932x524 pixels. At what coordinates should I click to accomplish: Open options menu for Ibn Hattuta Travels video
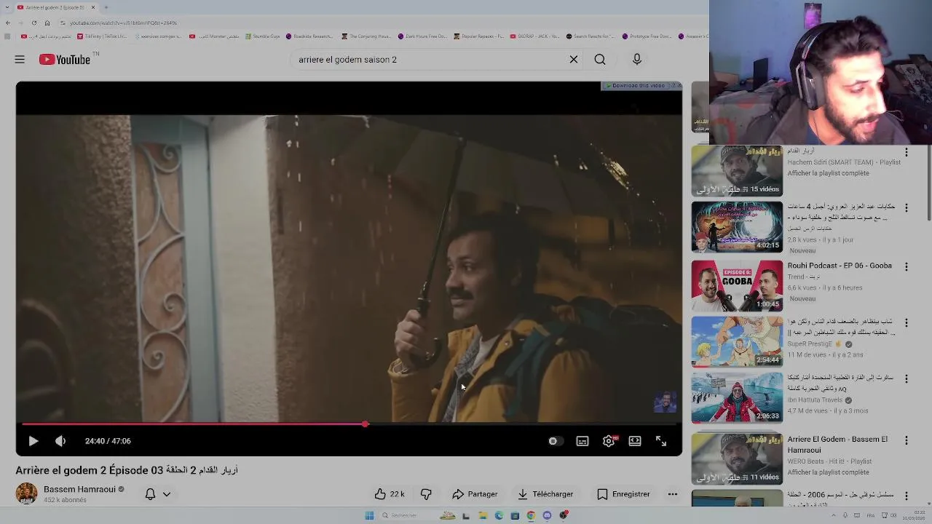[907, 378]
